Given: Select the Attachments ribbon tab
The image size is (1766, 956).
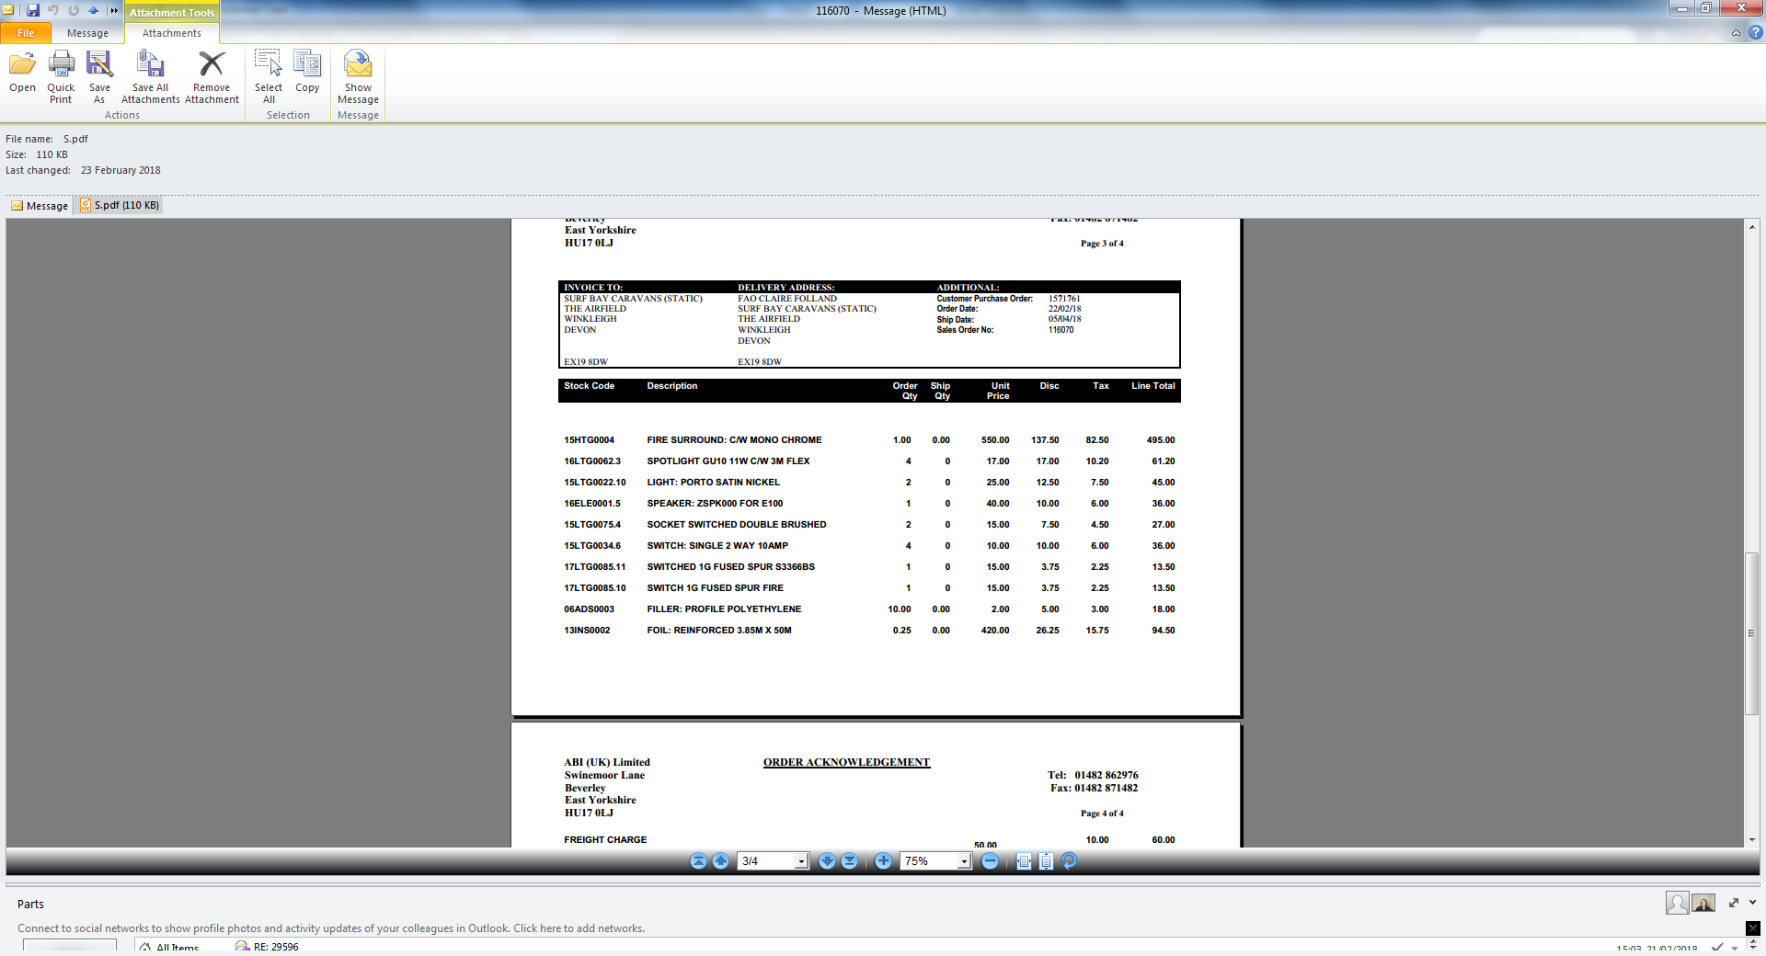Looking at the screenshot, I should click(x=172, y=33).
